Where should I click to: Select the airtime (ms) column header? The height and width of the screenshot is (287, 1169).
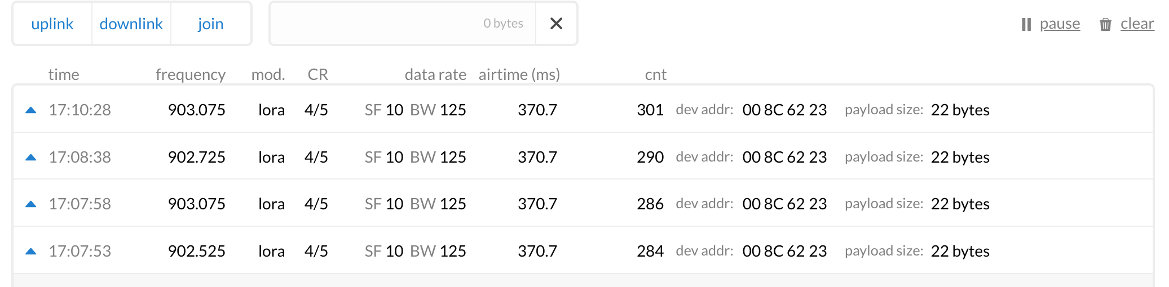(519, 75)
